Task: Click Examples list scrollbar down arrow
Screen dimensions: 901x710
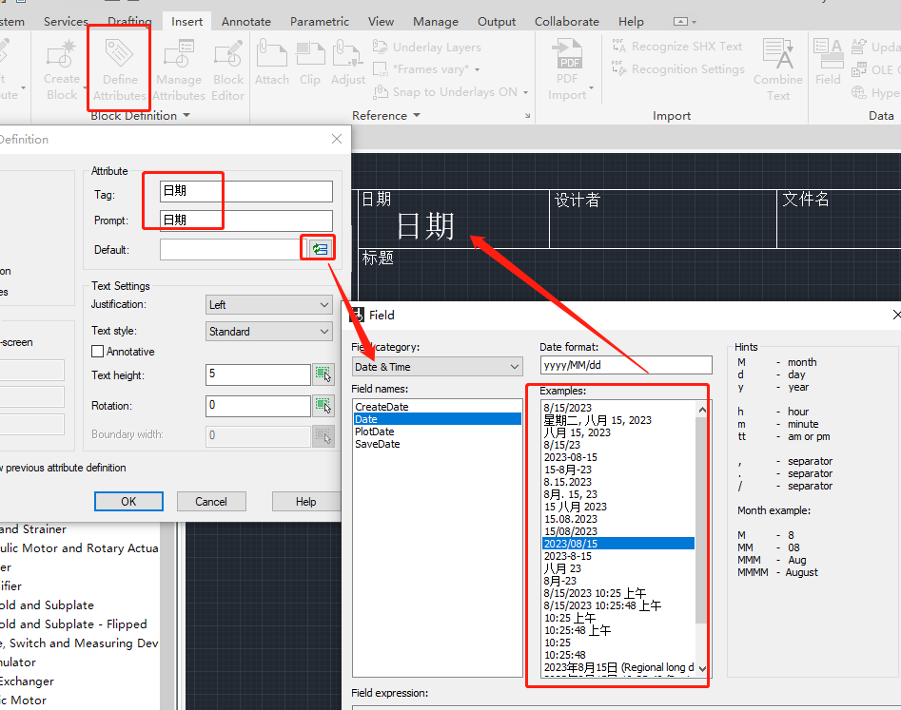Action: pyautogui.click(x=701, y=669)
